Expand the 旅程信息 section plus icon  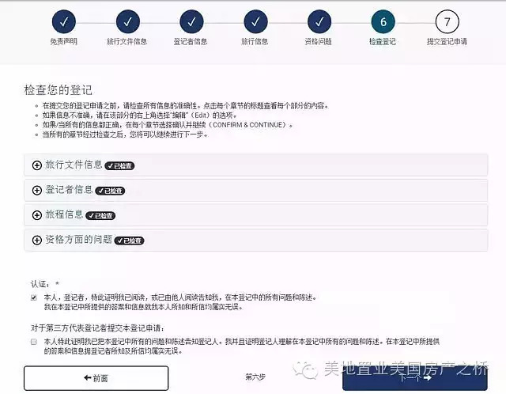[x=37, y=215]
